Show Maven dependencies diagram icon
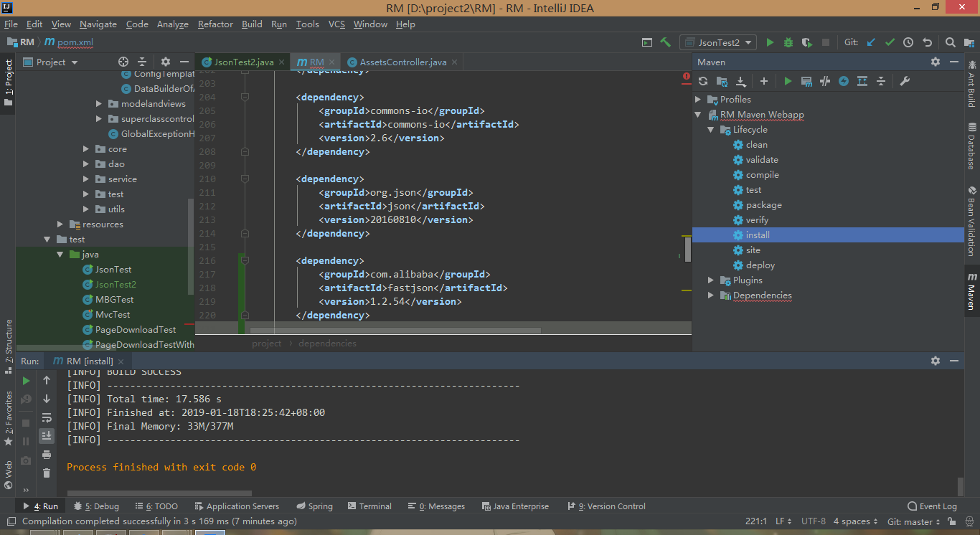 pyautogui.click(x=862, y=81)
